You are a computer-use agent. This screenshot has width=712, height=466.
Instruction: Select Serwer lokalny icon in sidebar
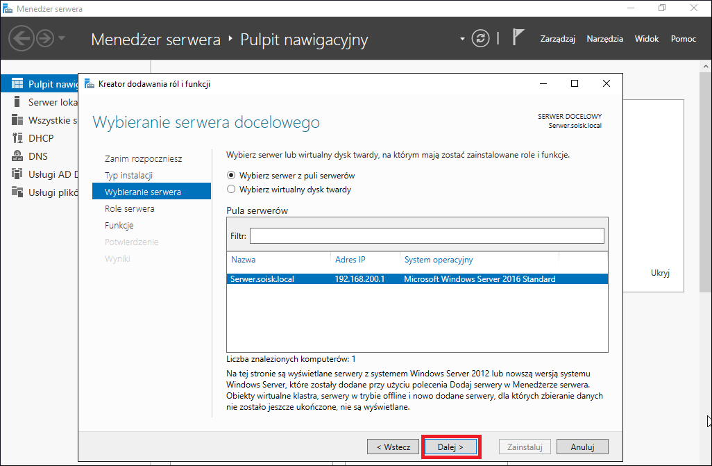[x=17, y=101]
